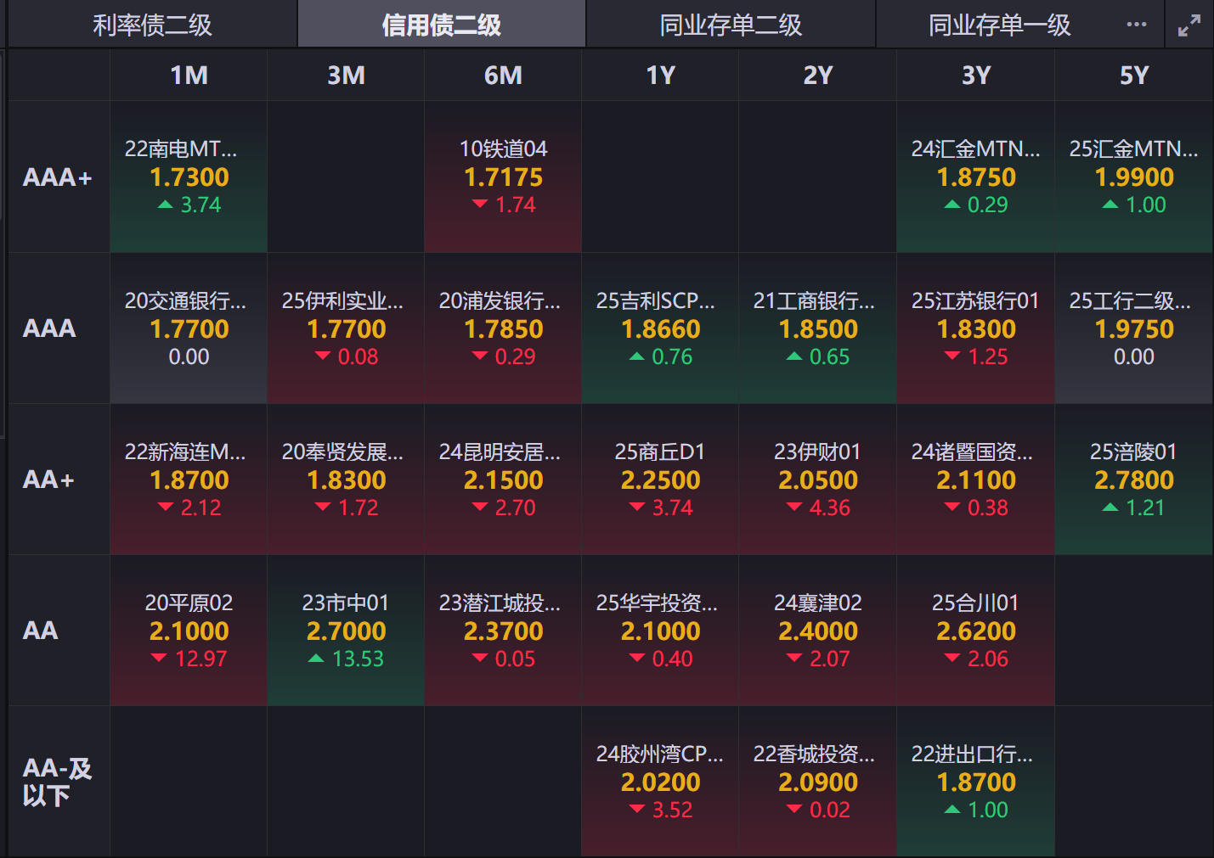Open the 22南电MT... bond cell
1214x858 pixels.
[189, 177]
